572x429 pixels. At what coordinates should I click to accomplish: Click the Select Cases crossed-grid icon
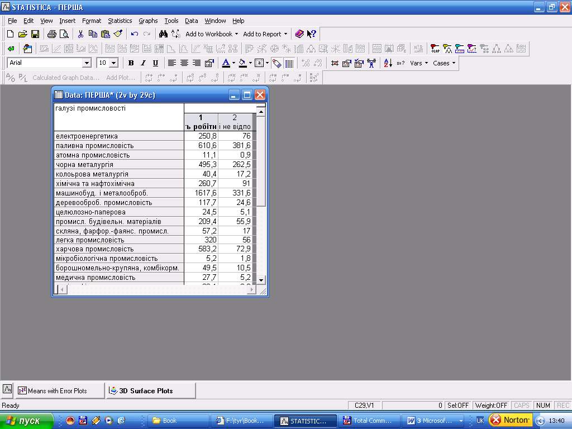coord(335,63)
